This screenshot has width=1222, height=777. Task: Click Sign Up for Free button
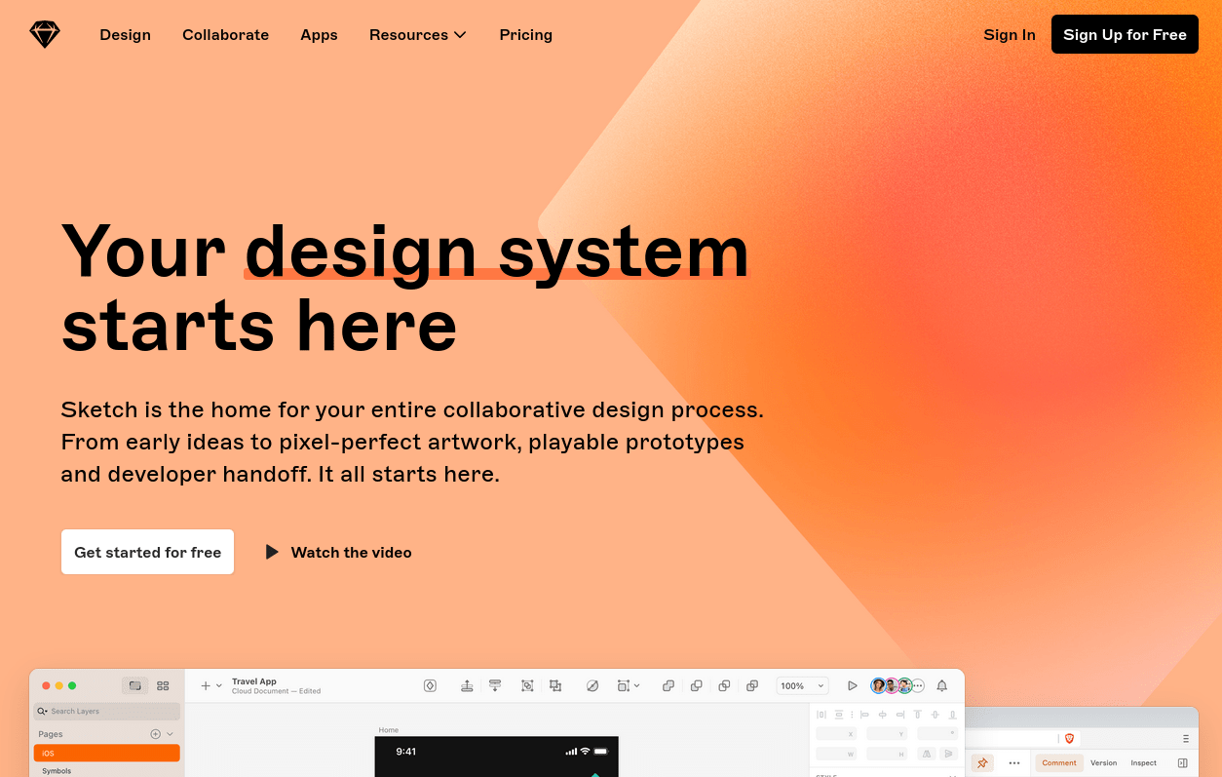[x=1125, y=34]
